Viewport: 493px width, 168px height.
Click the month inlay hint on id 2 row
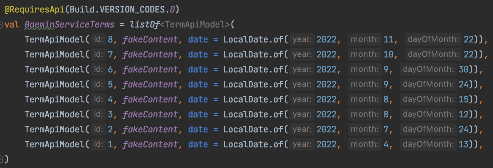pos(365,129)
